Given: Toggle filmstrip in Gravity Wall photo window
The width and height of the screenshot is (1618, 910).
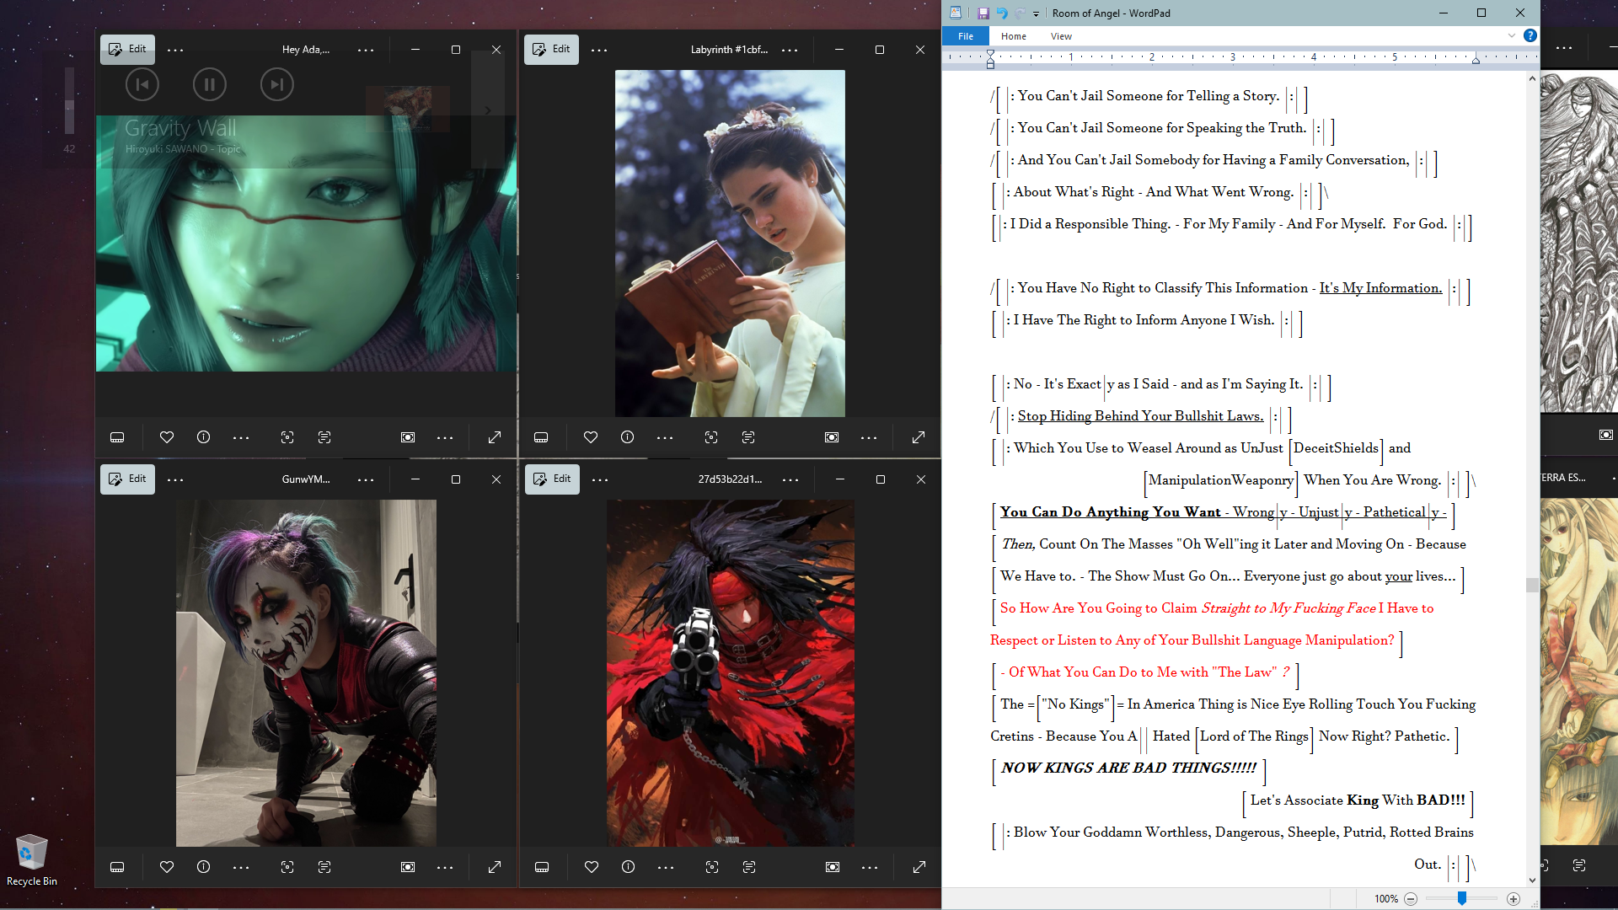Looking at the screenshot, I should tap(117, 437).
